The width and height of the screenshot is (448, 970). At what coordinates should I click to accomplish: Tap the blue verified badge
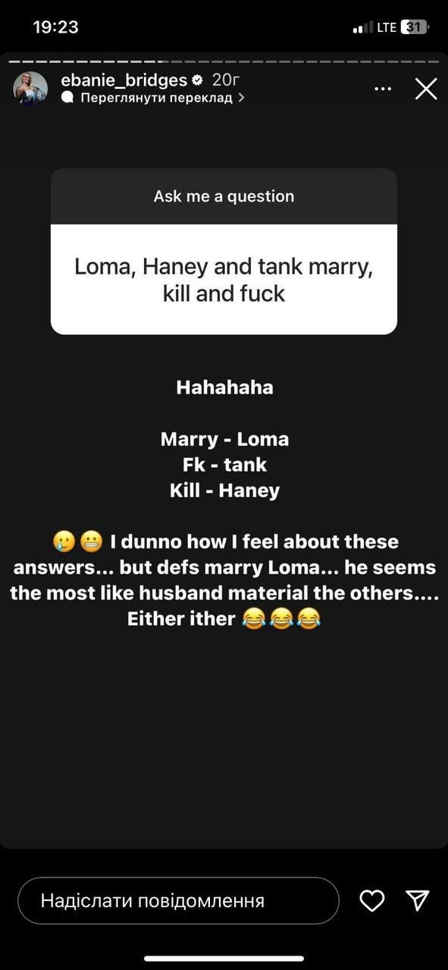197,80
